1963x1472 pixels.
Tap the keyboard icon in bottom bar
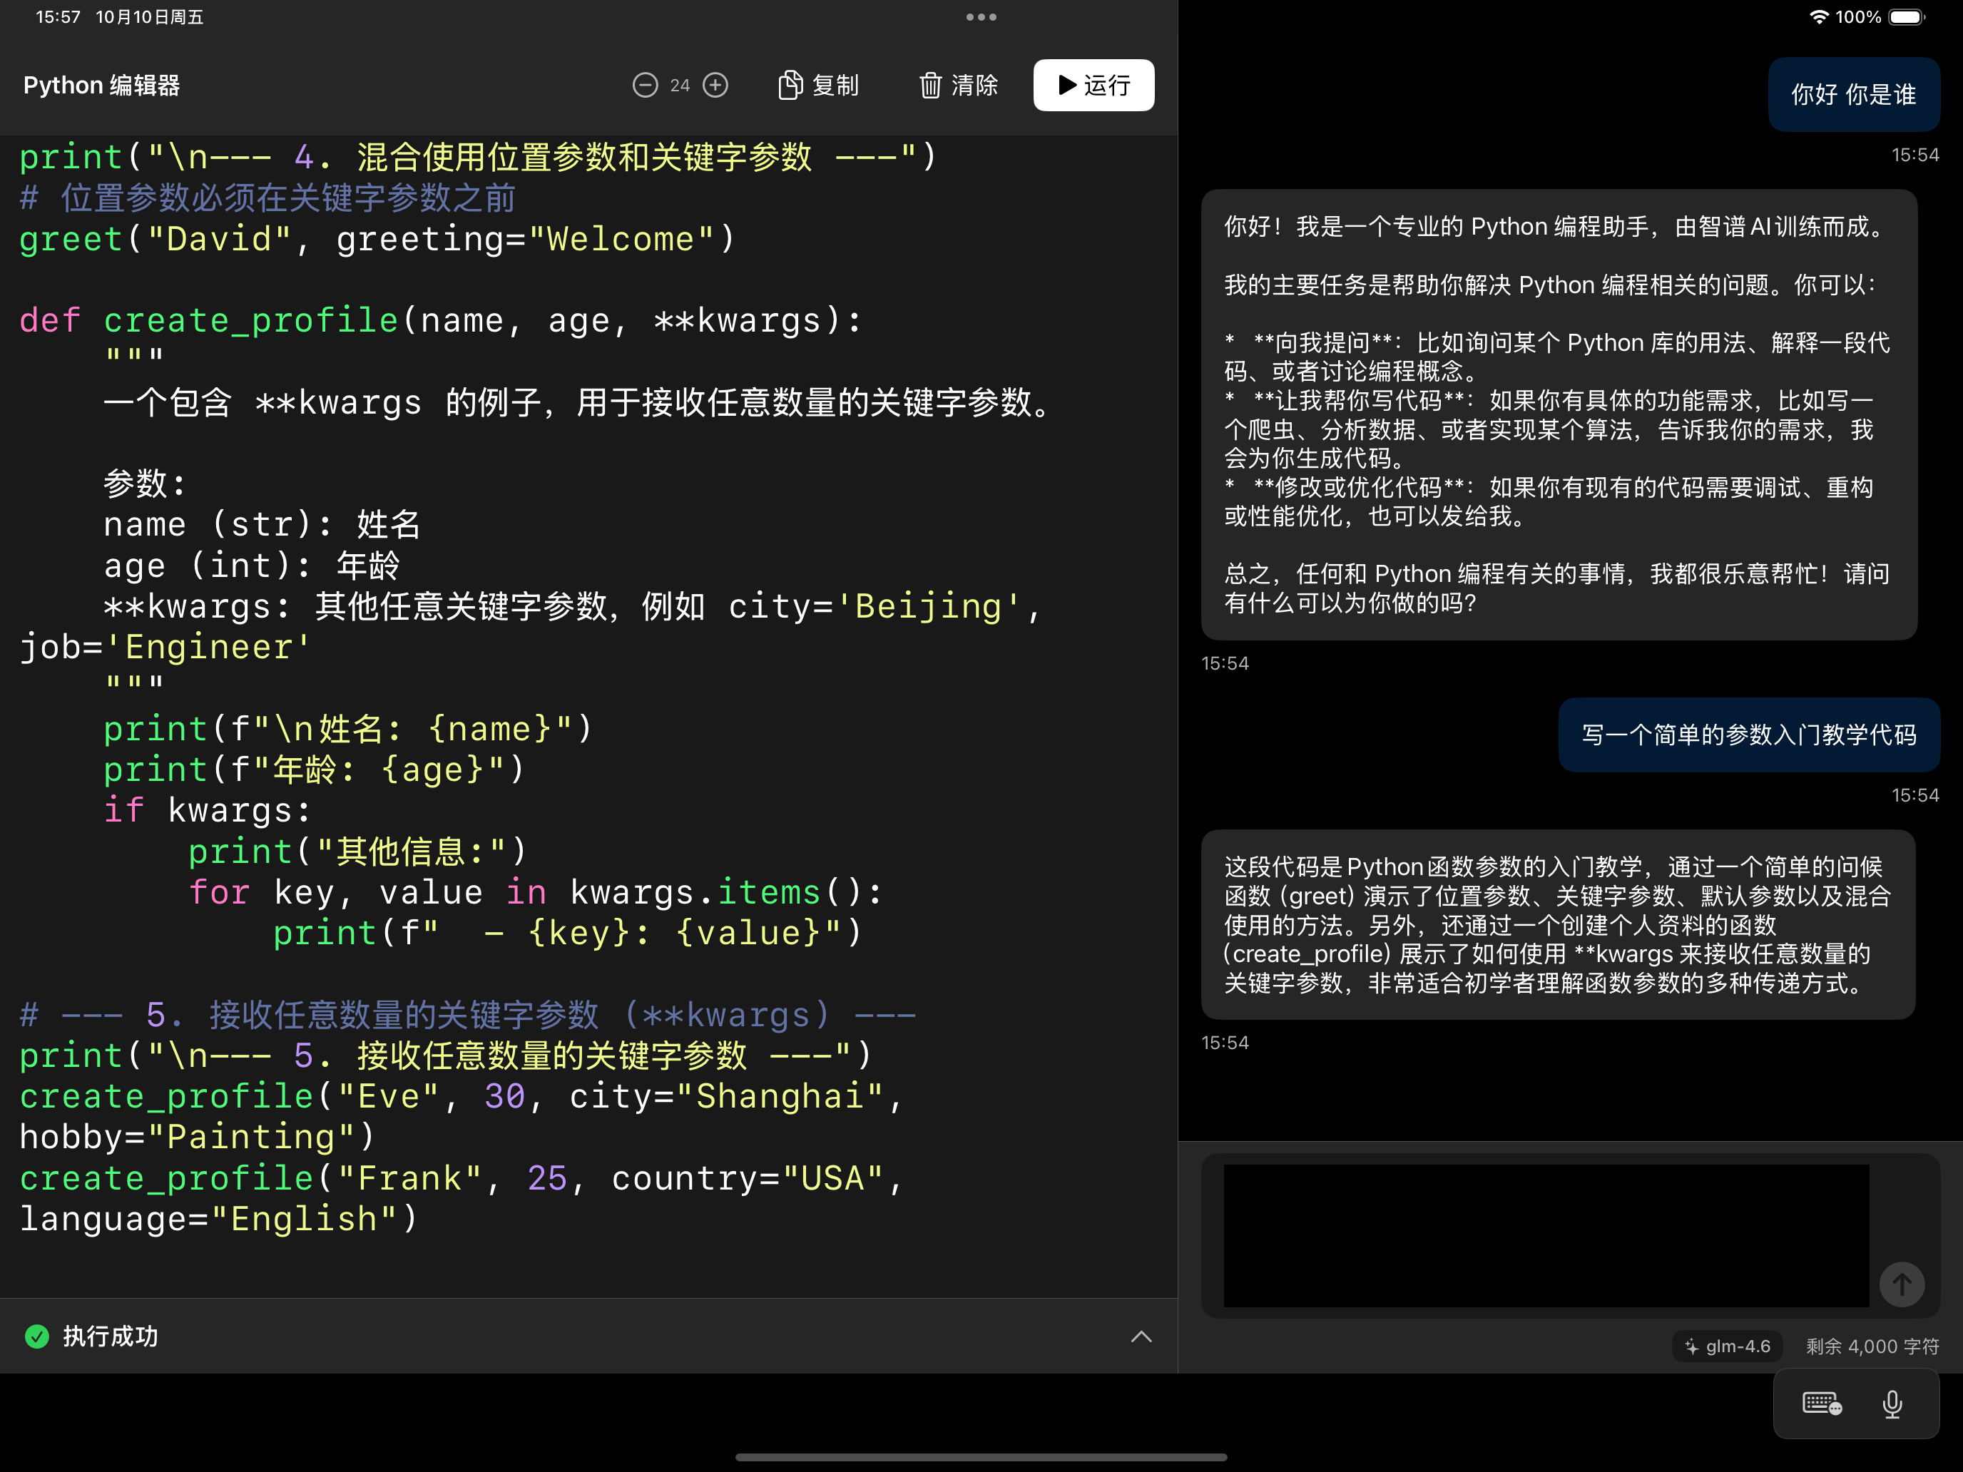1821,1404
